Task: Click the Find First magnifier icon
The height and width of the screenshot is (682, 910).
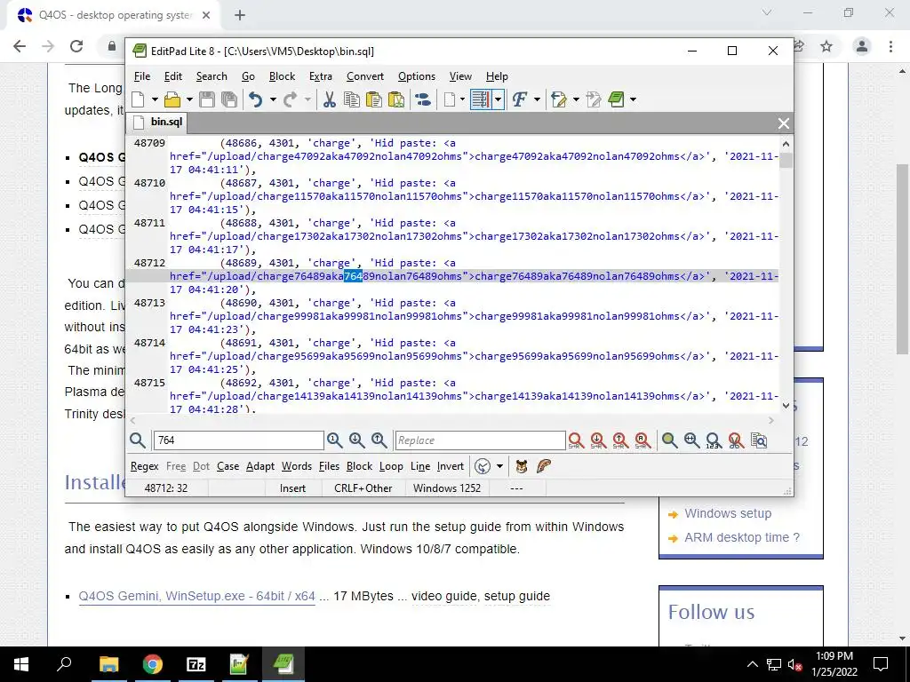Action: (335, 440)
